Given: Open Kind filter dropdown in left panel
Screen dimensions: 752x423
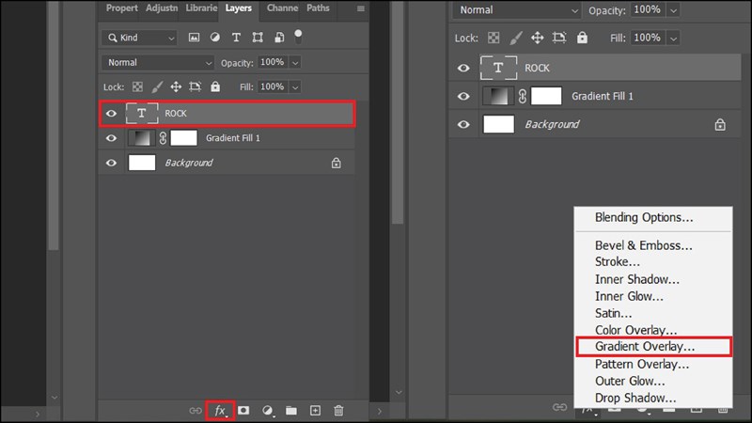Looking at the screenshot, I should pos(139,38).
